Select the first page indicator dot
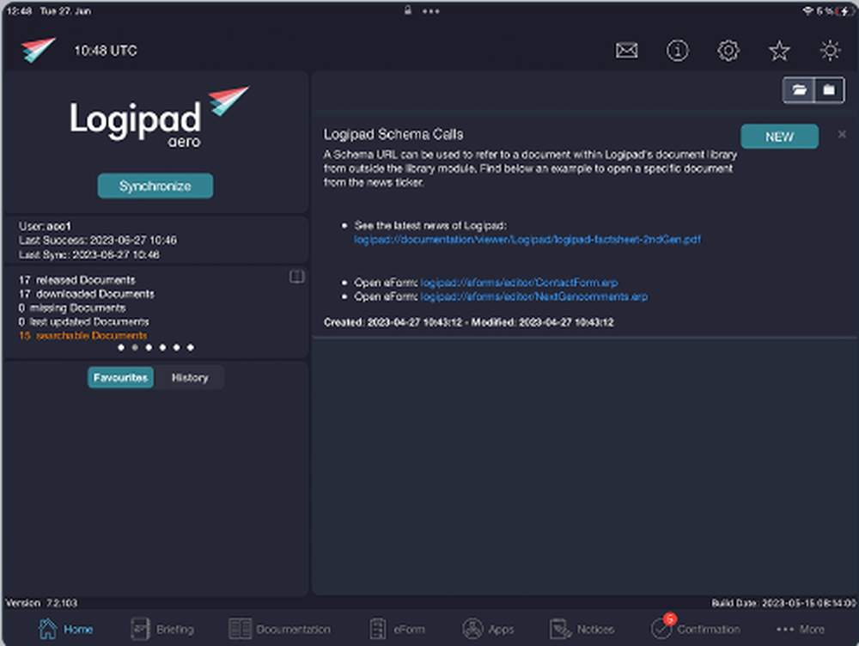This screenshot has width=859, height=646. tap(121, 347)
